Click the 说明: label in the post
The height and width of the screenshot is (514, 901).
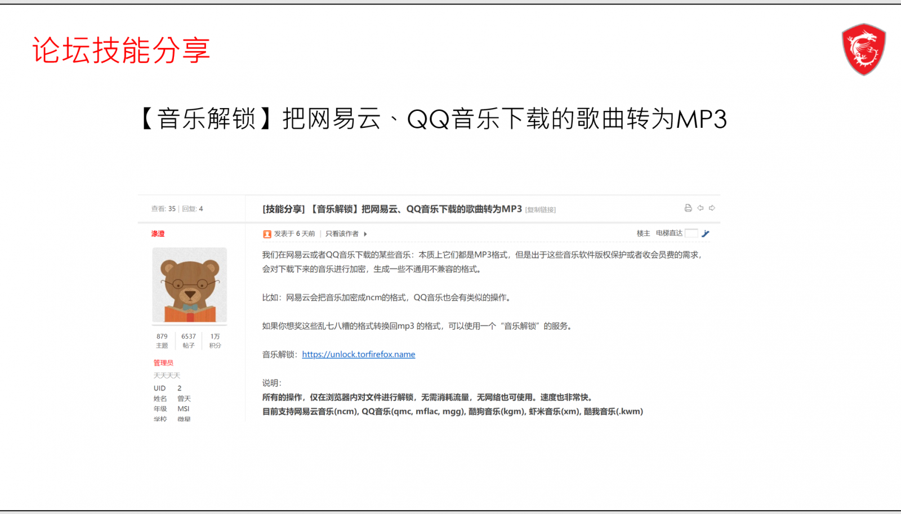click(271, 383)
